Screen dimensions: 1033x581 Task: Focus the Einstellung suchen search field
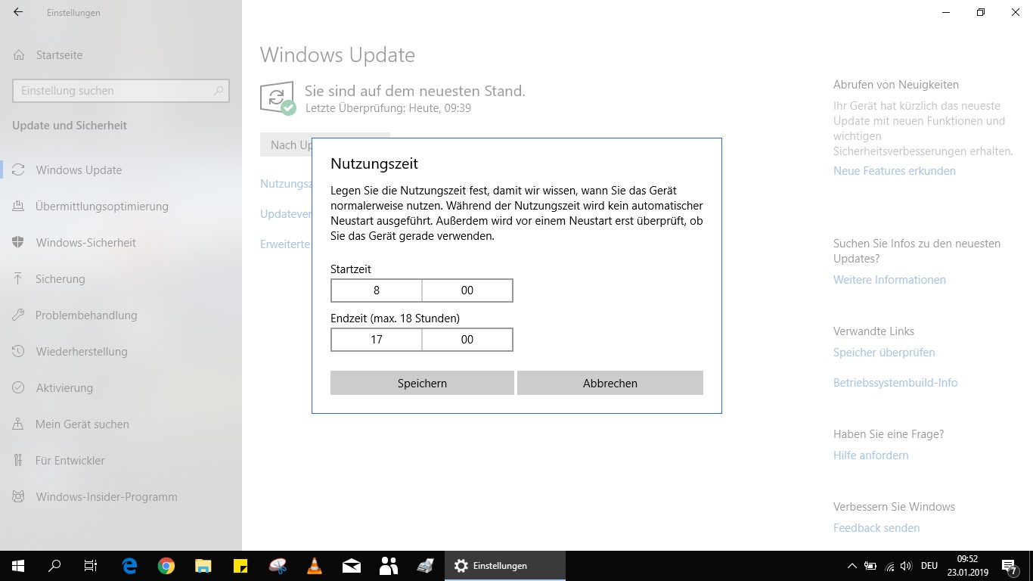click(121, 91)
